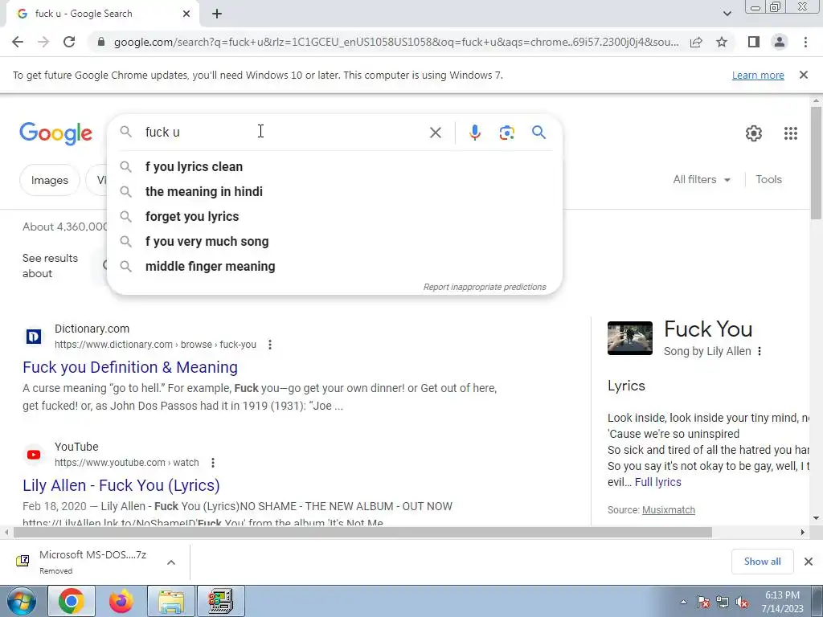Search by image with Lens icon
This screenshot has width=823, height=617.
[x=506, y=133]
